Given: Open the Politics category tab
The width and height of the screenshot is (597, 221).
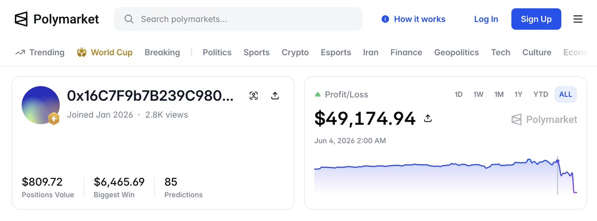Looking at the screenshot, I should pos(217,52).
